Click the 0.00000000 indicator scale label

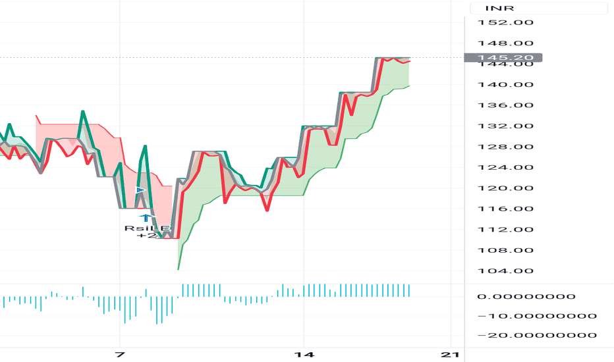coord(526,296)
